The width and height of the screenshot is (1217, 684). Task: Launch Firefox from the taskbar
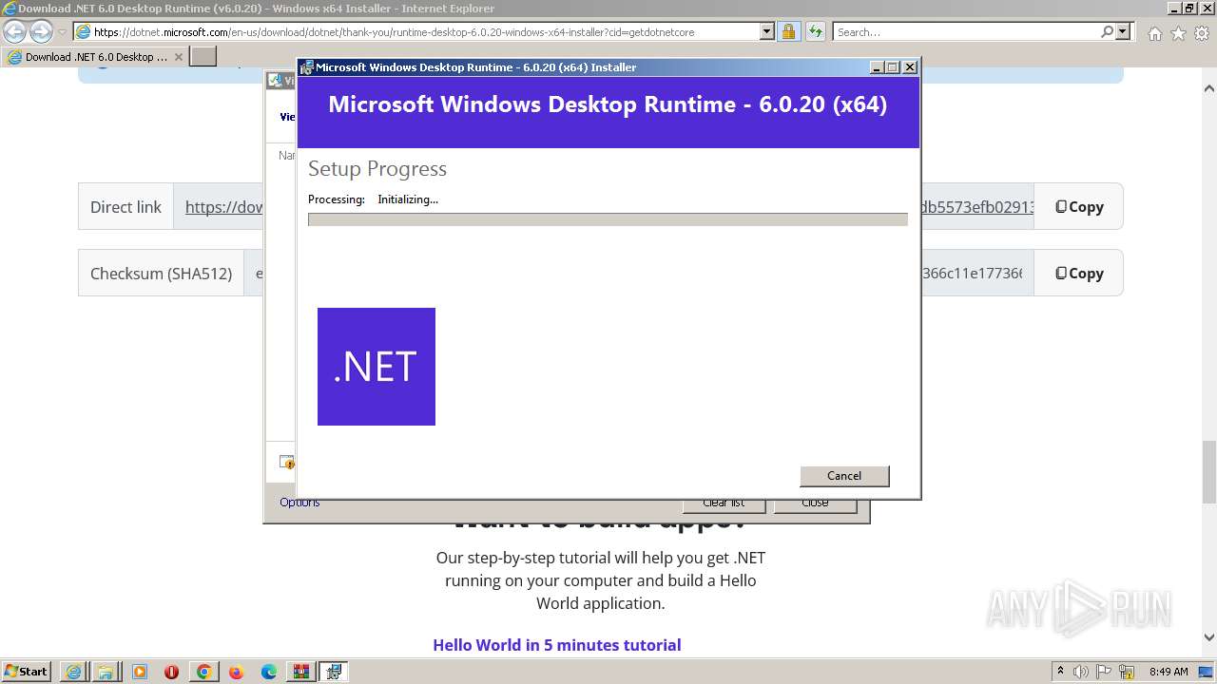tap(236, 672)
